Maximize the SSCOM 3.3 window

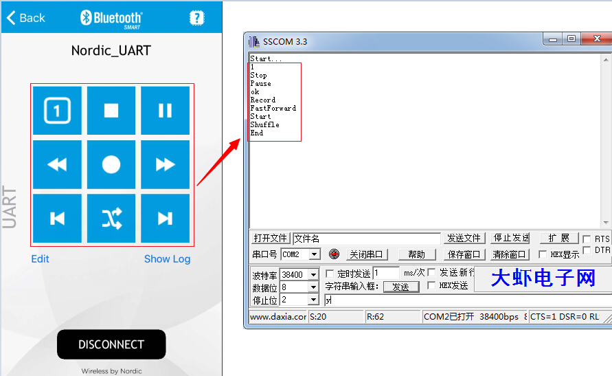(x=571, y=39)
